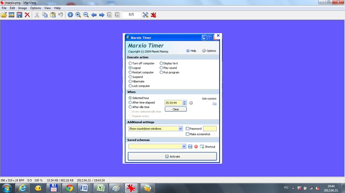
Task: Click the 0/5 page number field in the toolbar
Action: tap(131, 14)
